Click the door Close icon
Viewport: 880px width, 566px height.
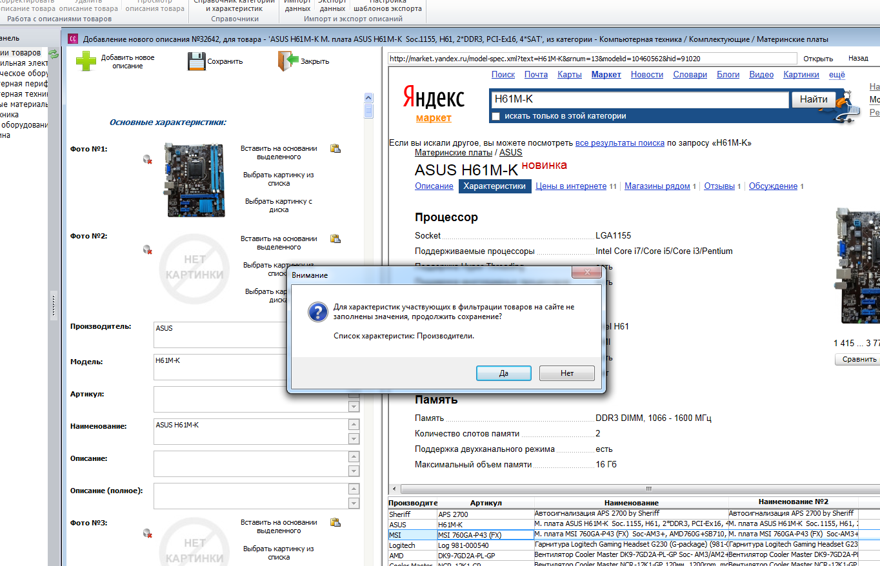coord(288,61)
